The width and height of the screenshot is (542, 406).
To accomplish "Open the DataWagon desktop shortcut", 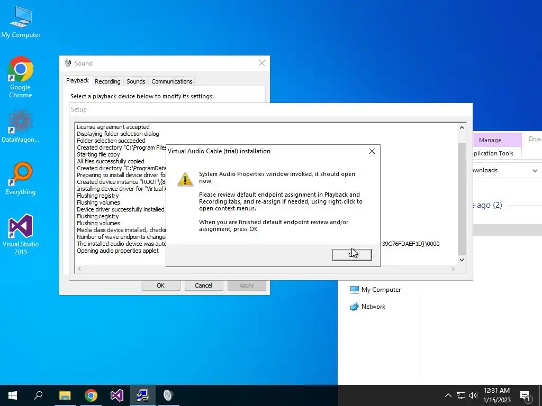I will click(21, 126).
